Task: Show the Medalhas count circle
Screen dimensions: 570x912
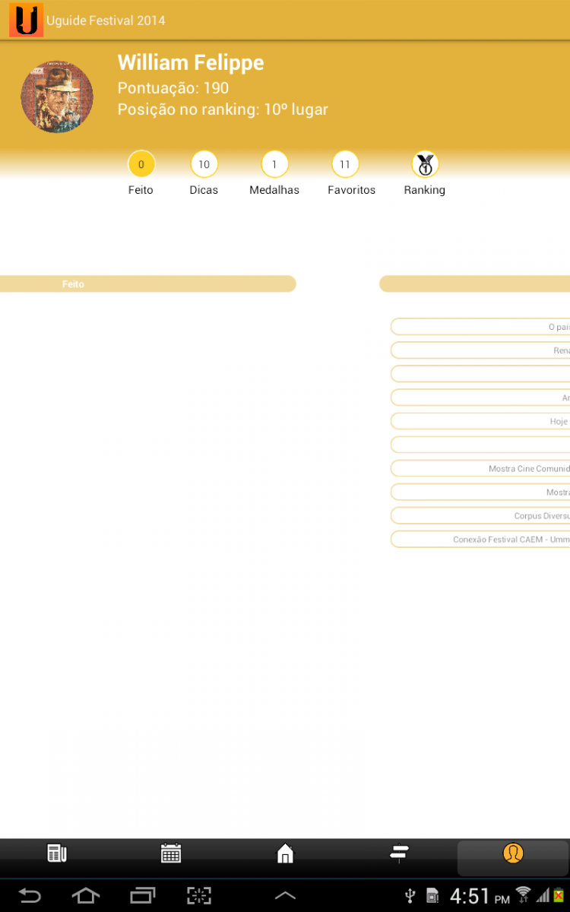Action: [x=274, y=164]
